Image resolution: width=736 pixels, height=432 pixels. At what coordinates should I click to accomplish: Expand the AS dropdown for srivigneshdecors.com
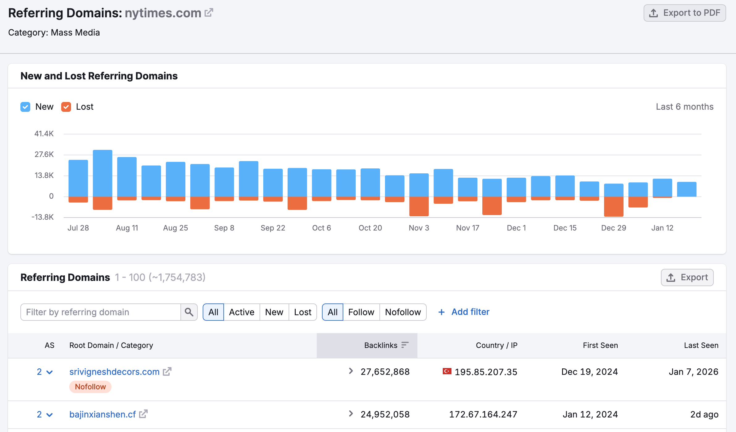(50, 372)
